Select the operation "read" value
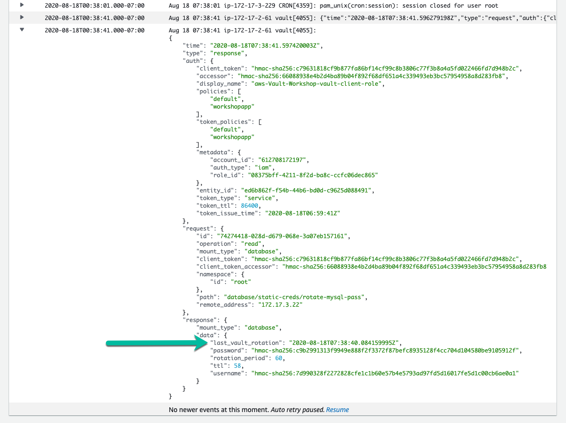The height and width of the screenshot is (423, 566). coord(251,244)
